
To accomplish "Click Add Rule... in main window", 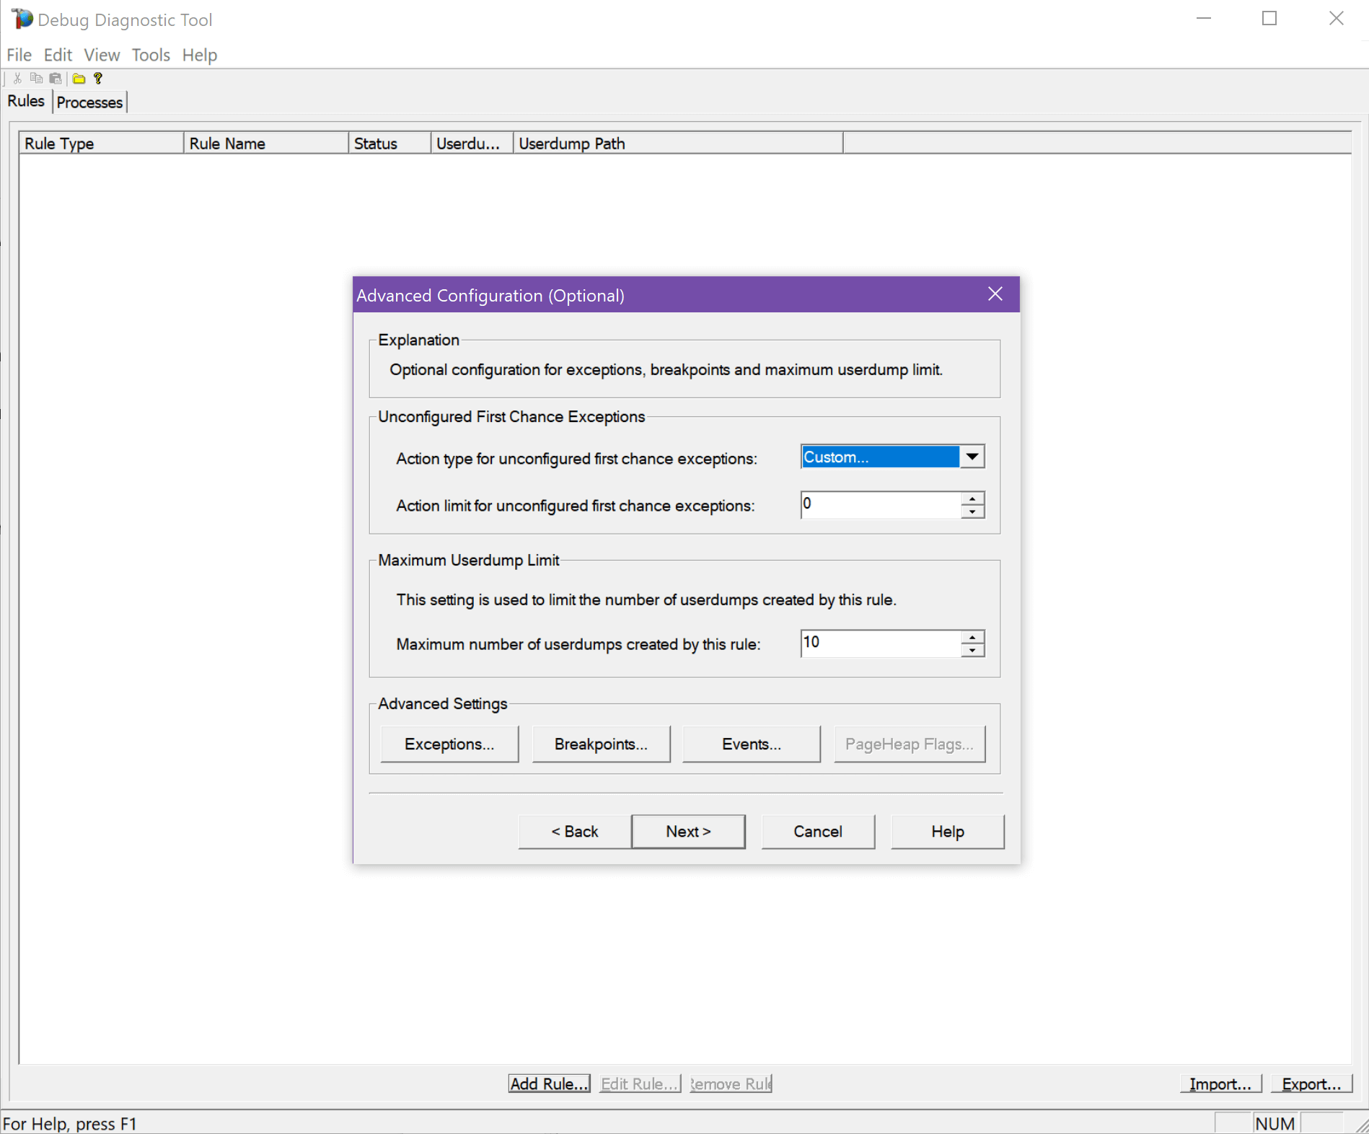I will tap(550, 1084).
